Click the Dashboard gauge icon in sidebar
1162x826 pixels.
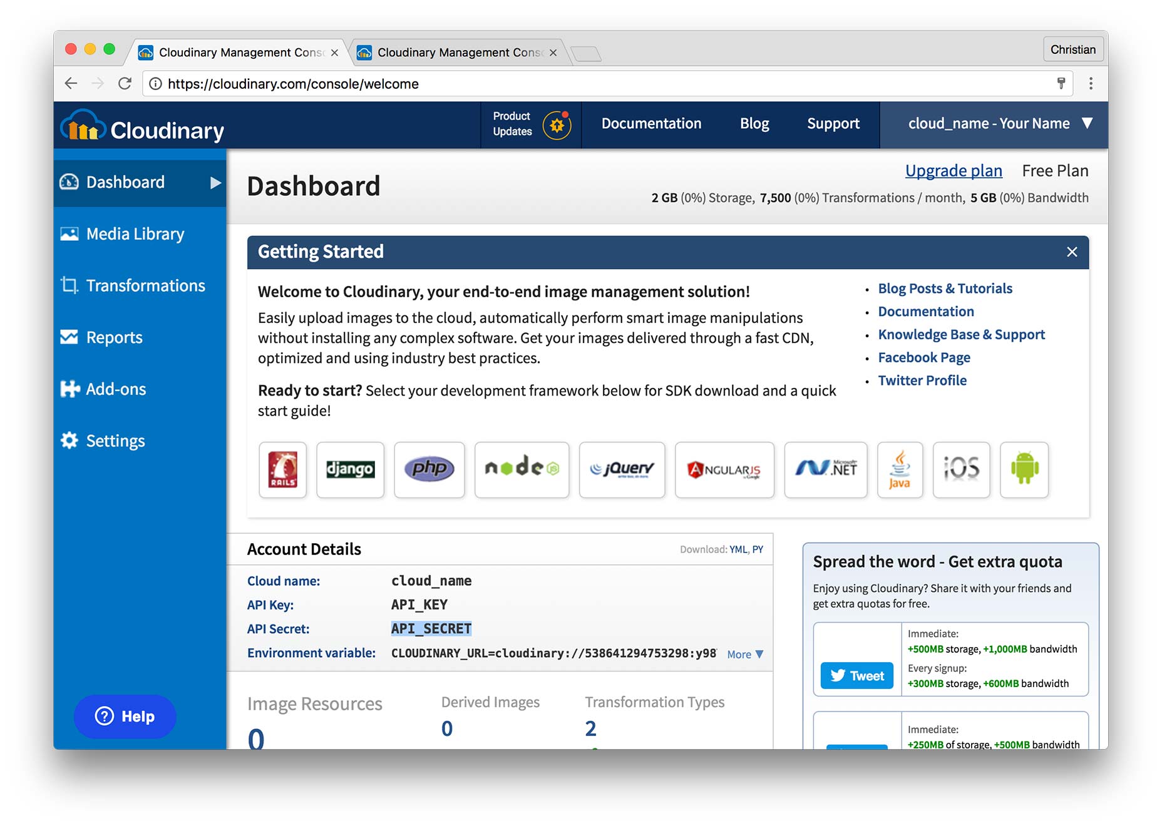(x=69, y=182)
